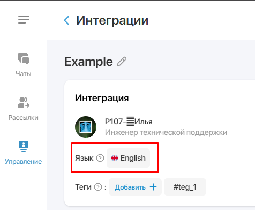Viewport: 255px width, 210px height.
Task: Show help for Теги question mark
Action: tap(98, 187)
